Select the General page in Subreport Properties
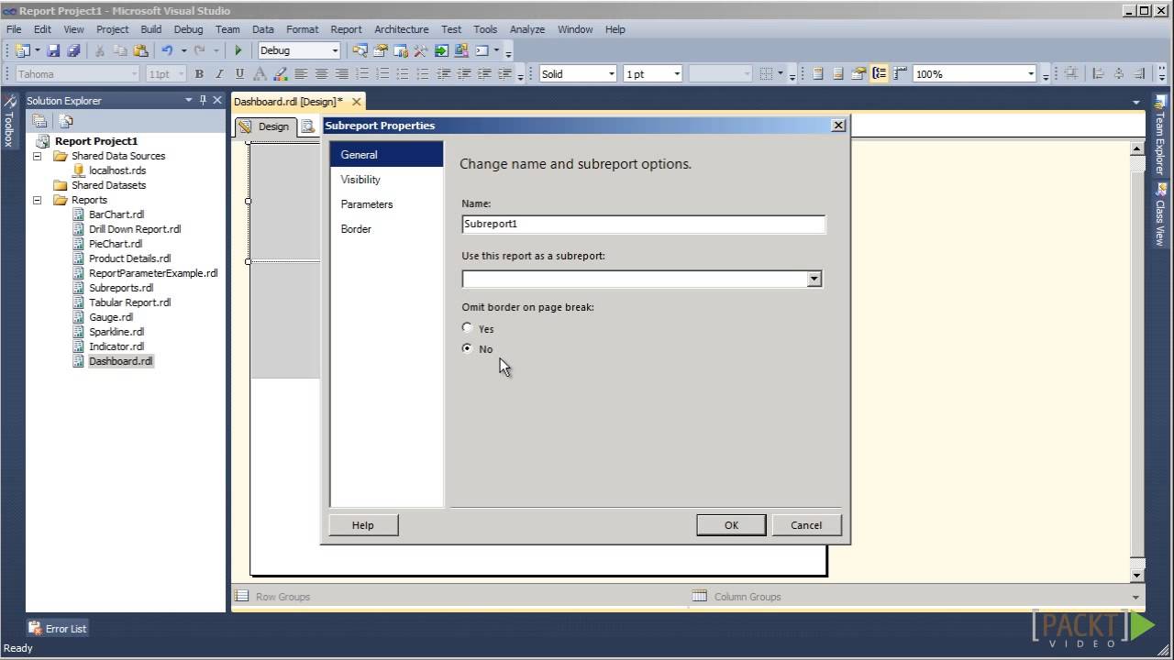 [386, 155]
